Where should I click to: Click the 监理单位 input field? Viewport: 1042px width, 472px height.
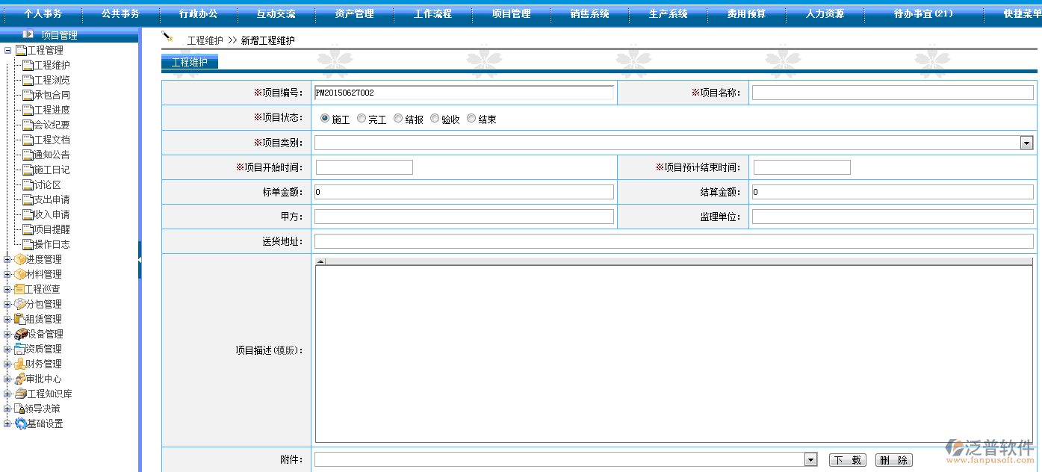[x=893, y=217]
